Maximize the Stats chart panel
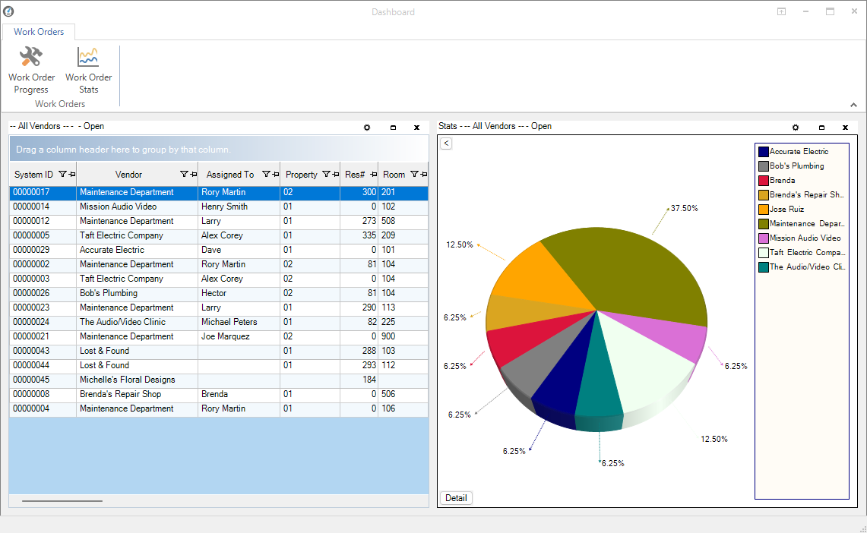Viewport: 867px width, 533px height. click(x=821, y=127)
